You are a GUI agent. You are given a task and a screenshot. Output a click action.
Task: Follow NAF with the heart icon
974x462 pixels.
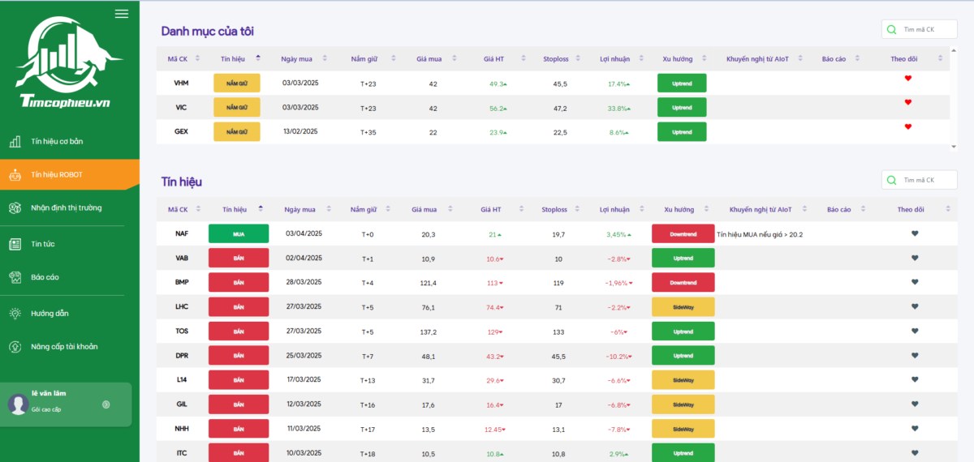pos(915,233)
